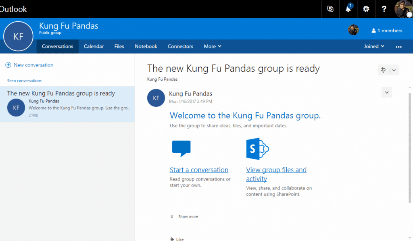The width and height of the screenshot is (413, 241).
Task: Open the Skype chat icon
Action: 330,9
